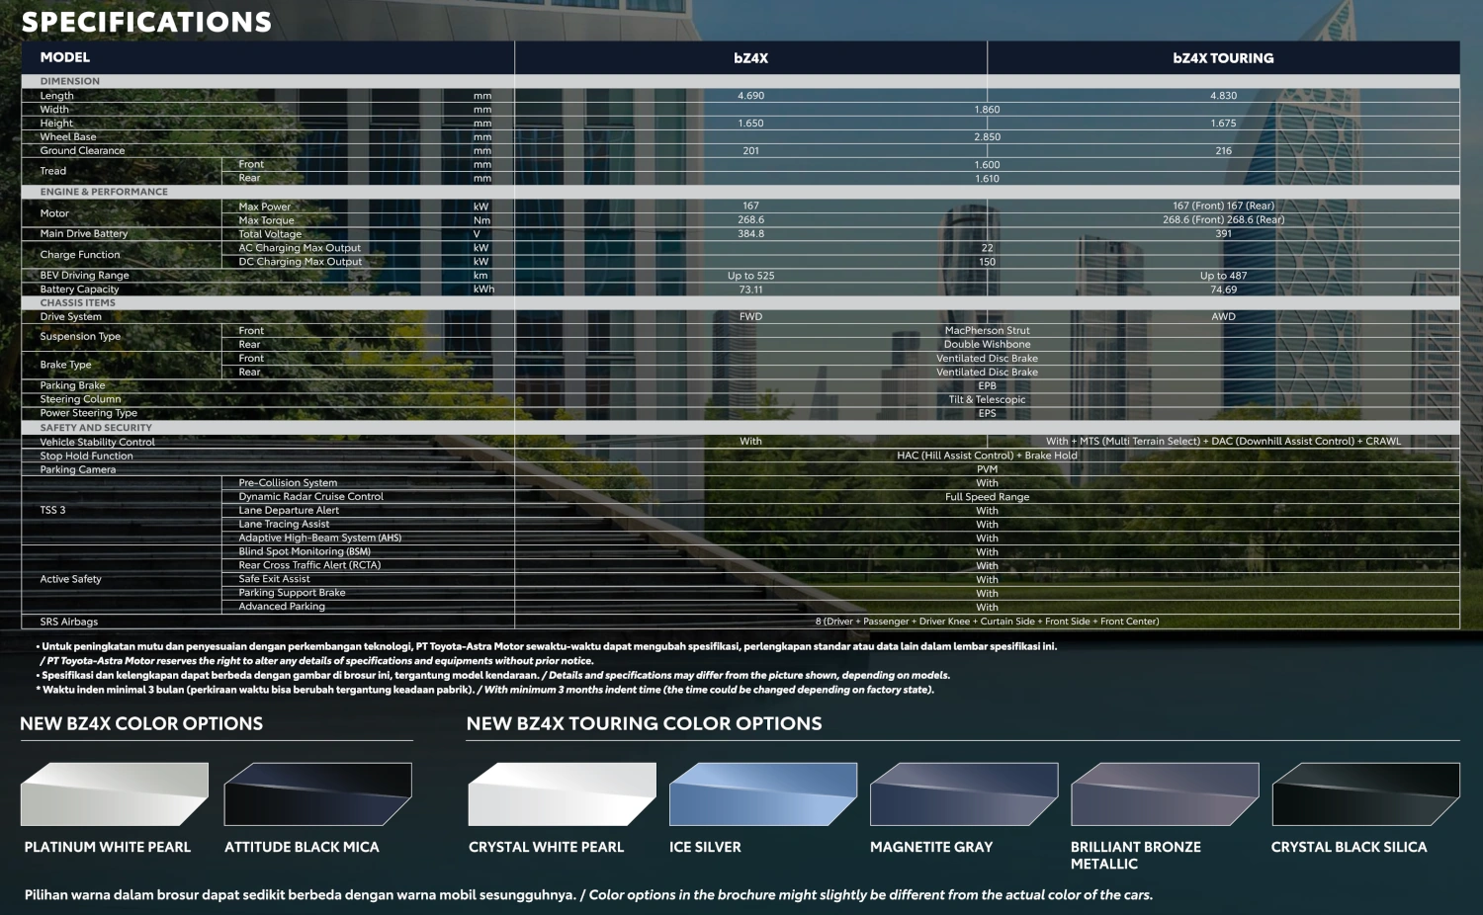
Task: Select the "Battery Capacity" row label
Action: click(79, 290)
